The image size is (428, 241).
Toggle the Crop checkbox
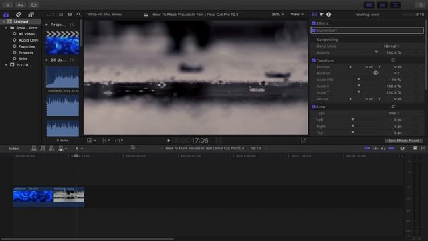[x=314, y=107]
